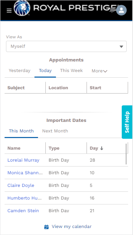
Task: Sort appointments by Subject column header
Action: point(16,88)
